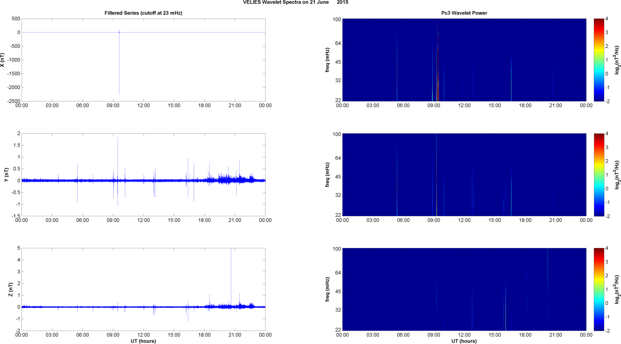Click the log2(nT²/Hz) label beside Y colorbar
621x344 pixels.
(617, 175)
